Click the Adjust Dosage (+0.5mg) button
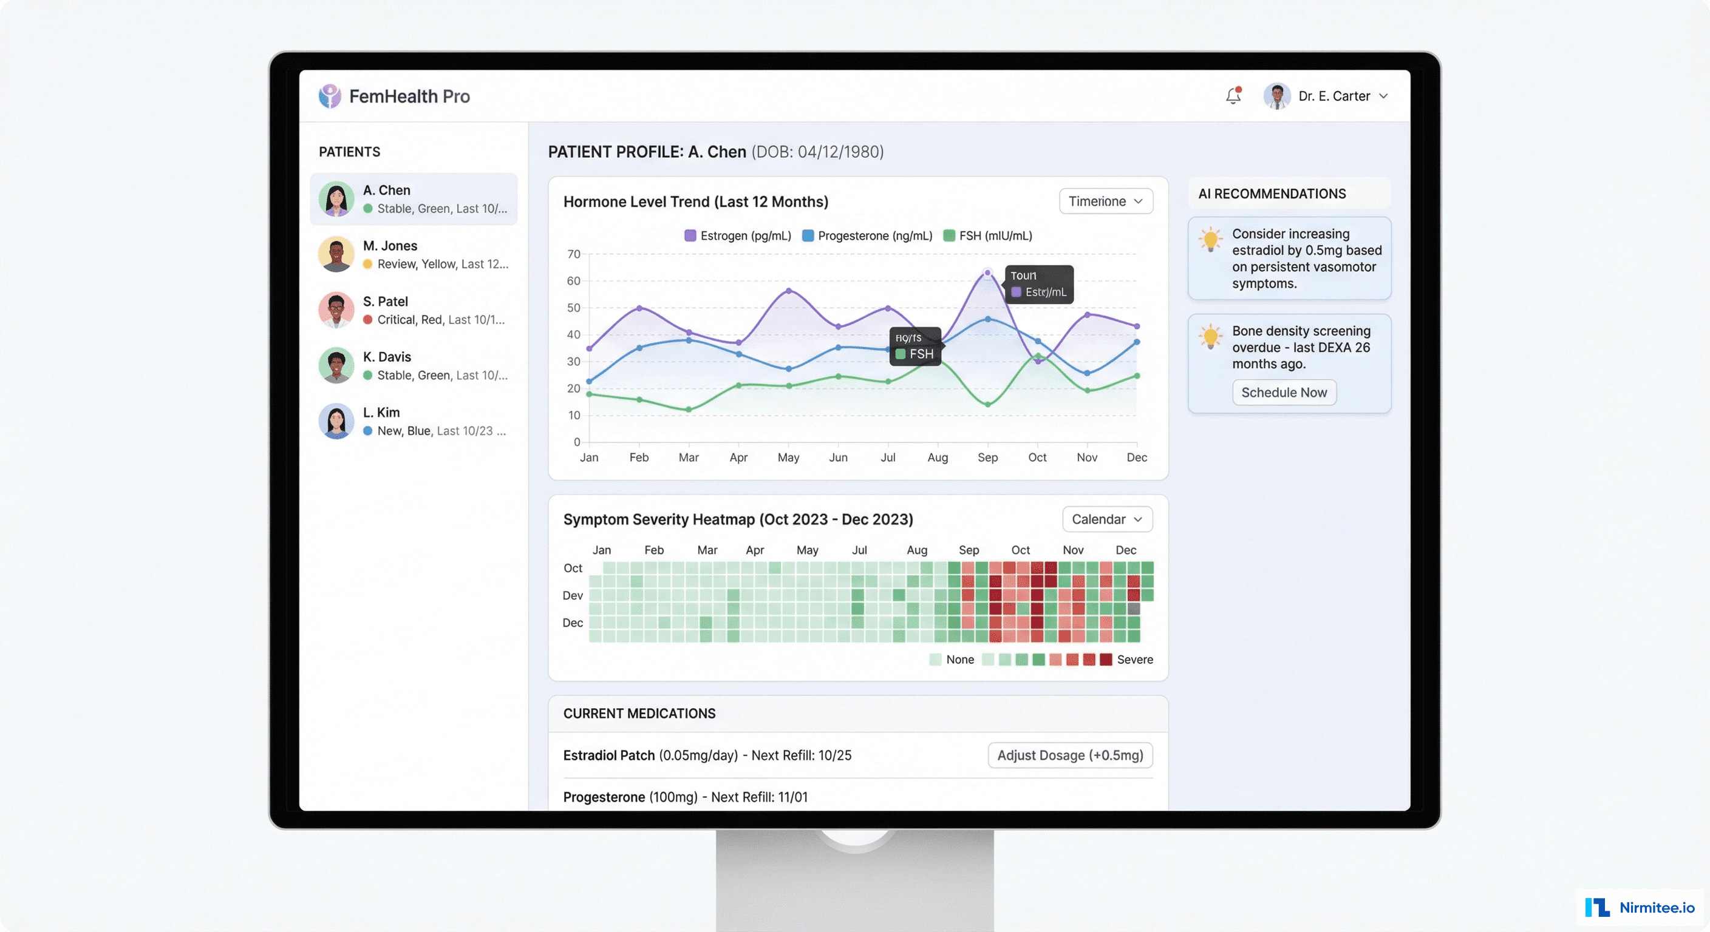Image resolution: width=1710 pixels, height=932 pixels. (1069, 755)
